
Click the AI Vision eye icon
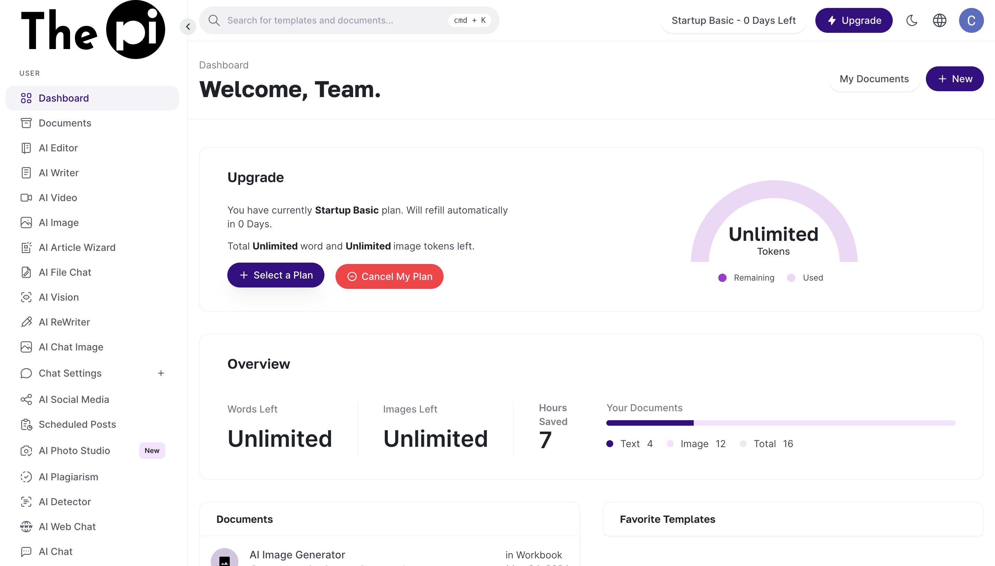point(26,297)
